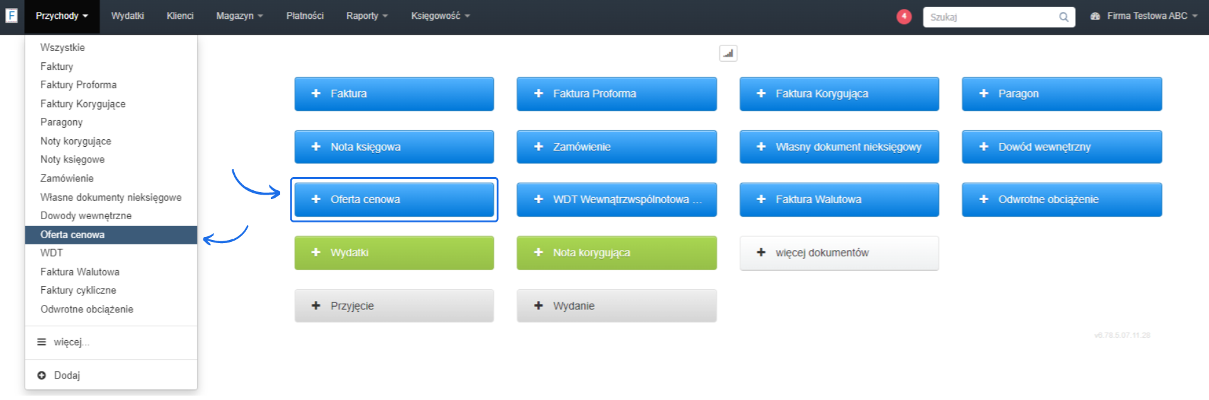
Task: Create a Nota księgowa
Action: 394,147
